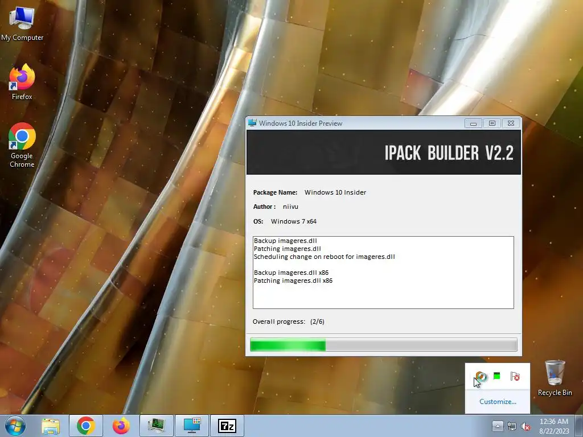Select the Firefox desktop shortcut
This screenshot has width=583, height=437.
coord(22,82)
